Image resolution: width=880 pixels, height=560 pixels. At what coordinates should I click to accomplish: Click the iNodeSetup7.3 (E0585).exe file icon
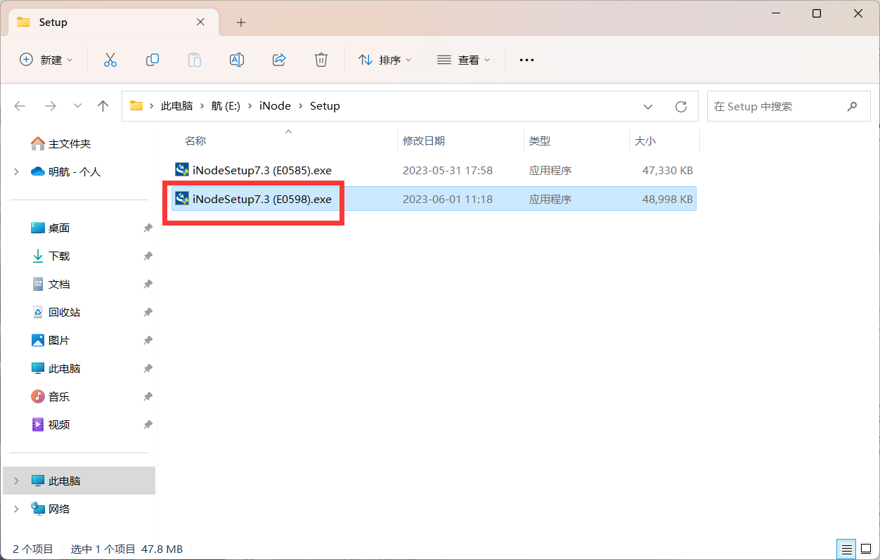point(182,170)
